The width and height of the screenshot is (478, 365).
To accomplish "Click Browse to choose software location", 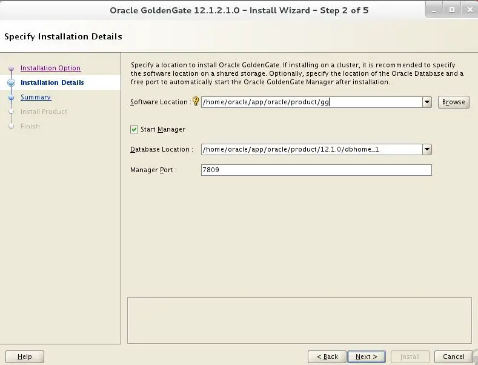I will point(454,102).
